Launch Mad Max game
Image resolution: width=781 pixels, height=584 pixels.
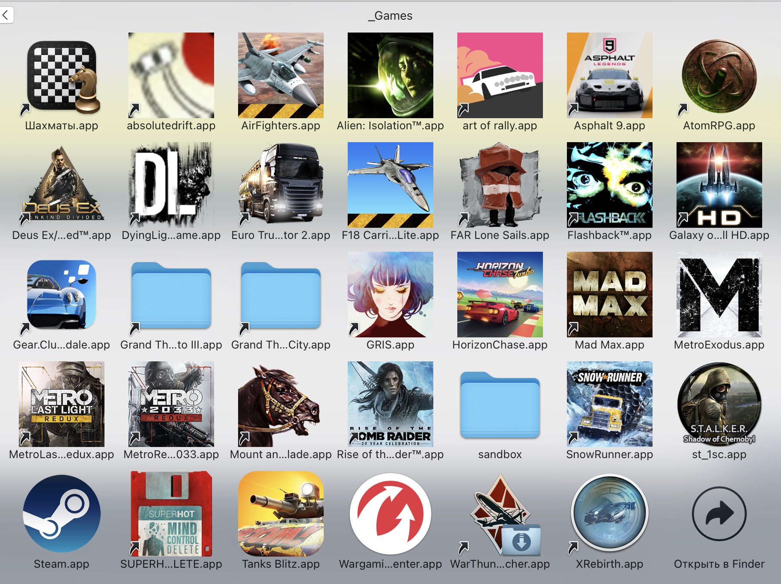(609, 295)
